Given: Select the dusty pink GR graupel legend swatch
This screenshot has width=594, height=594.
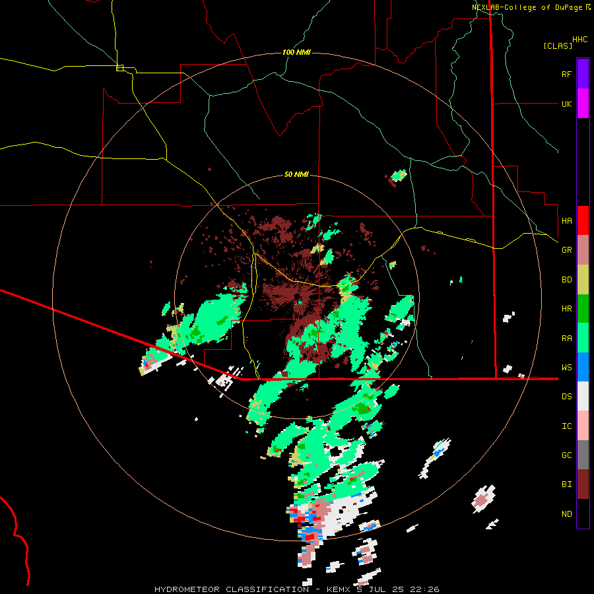Looking at the screenshot, I should (x=583, y=249).
